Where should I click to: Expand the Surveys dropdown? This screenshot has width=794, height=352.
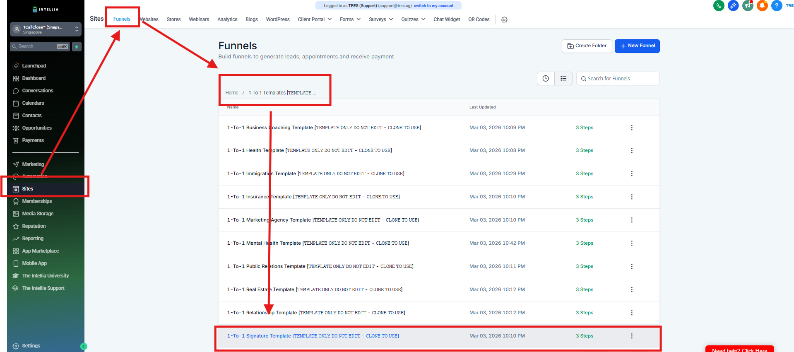tap(381, 19)
